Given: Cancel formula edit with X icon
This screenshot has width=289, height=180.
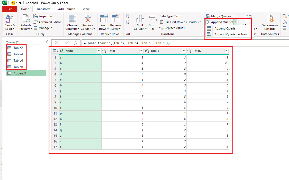Looking at the screenshot, I should pos(57,43).
